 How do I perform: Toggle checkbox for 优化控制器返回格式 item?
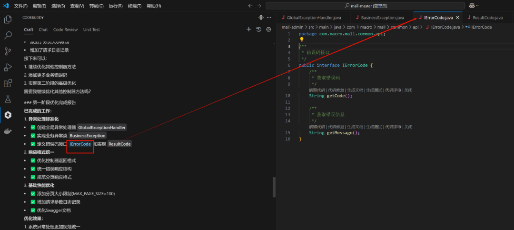(x=33, y=160)
